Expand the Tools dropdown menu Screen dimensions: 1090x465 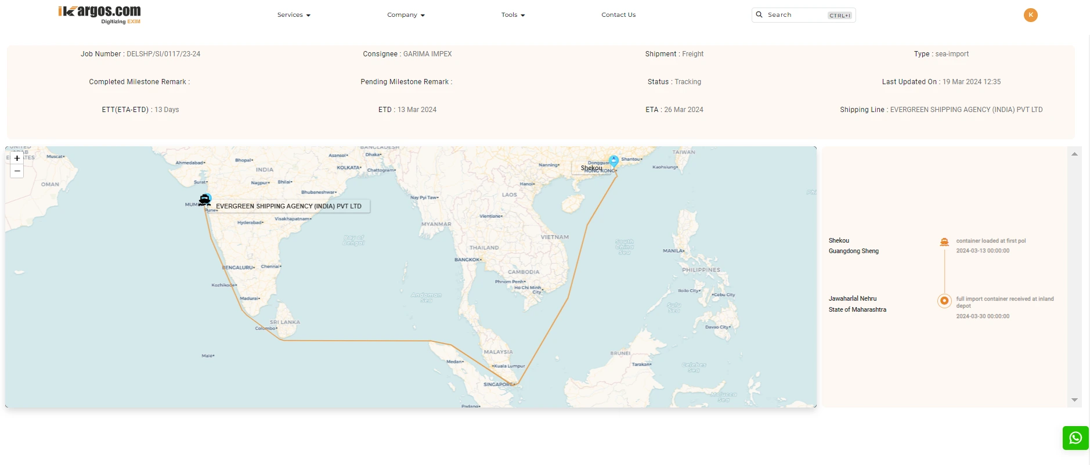tap(513, 15)
